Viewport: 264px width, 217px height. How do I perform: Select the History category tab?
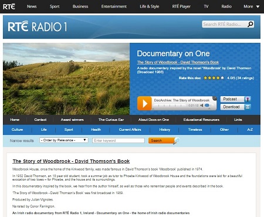click(x=165, y=130)
